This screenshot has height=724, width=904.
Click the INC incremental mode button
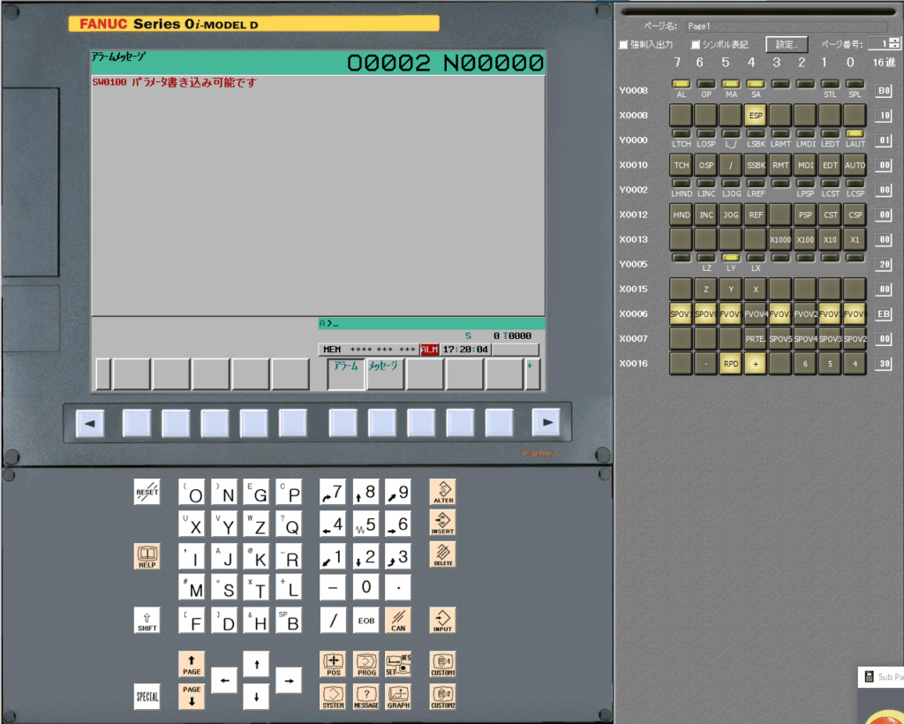click(705, 215)
